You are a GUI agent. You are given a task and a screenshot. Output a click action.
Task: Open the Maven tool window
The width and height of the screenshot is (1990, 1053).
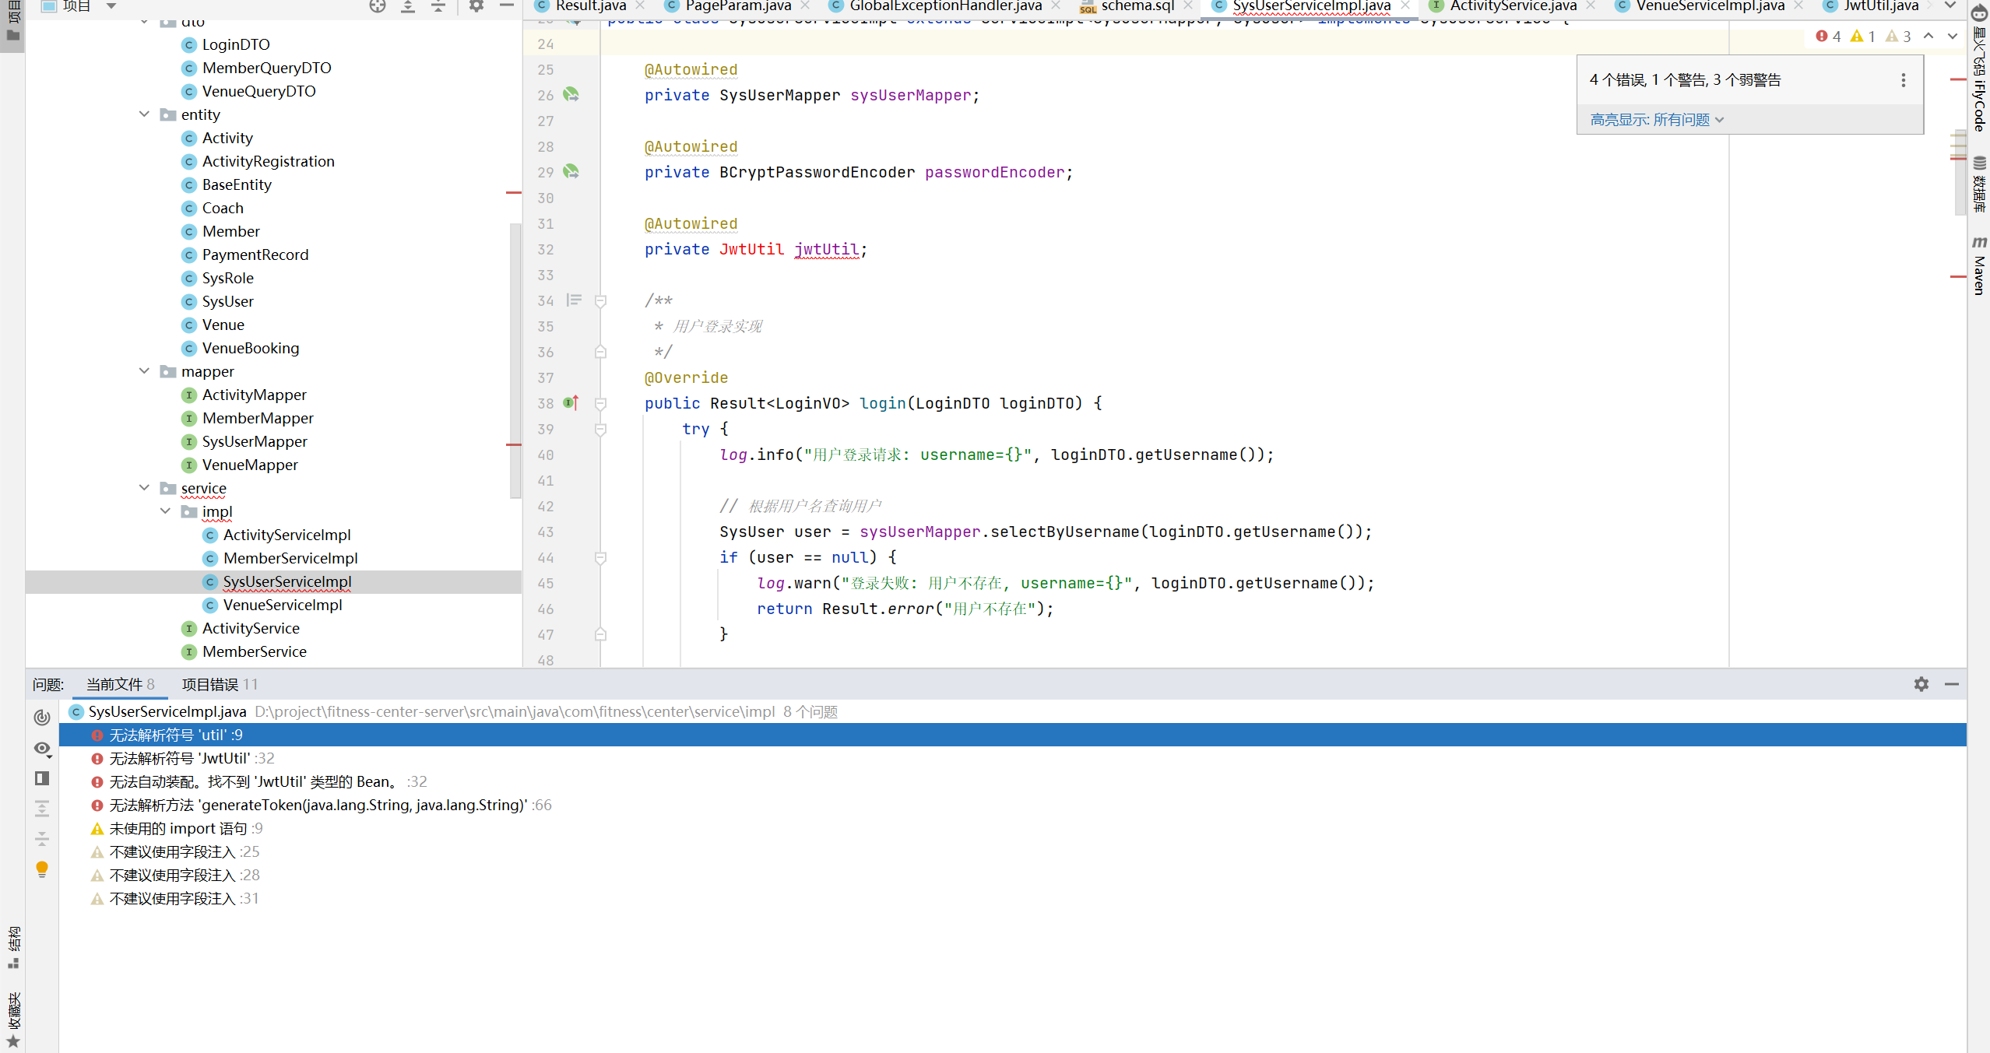[x=1978, y=265]
